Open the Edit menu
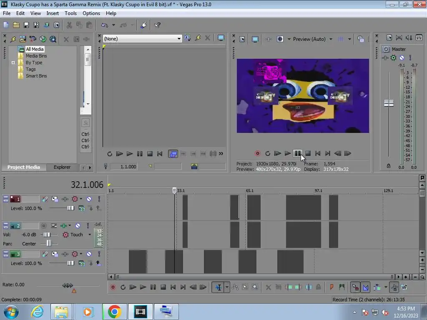 click(20, 13)
